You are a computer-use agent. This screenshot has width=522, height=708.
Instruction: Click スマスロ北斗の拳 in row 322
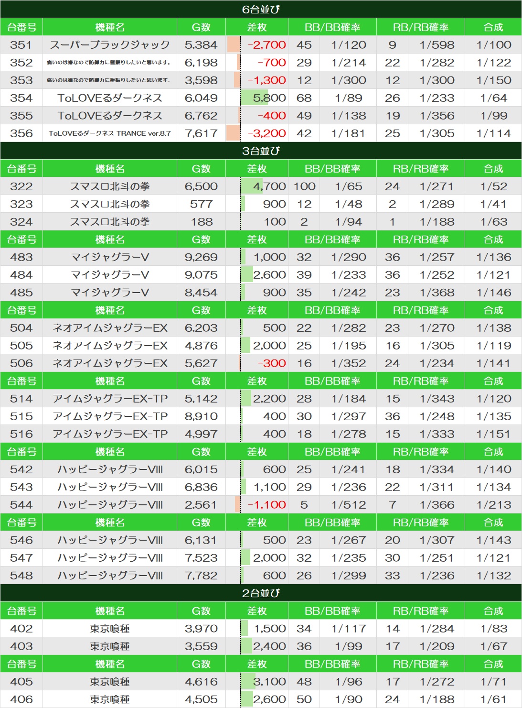110,186
